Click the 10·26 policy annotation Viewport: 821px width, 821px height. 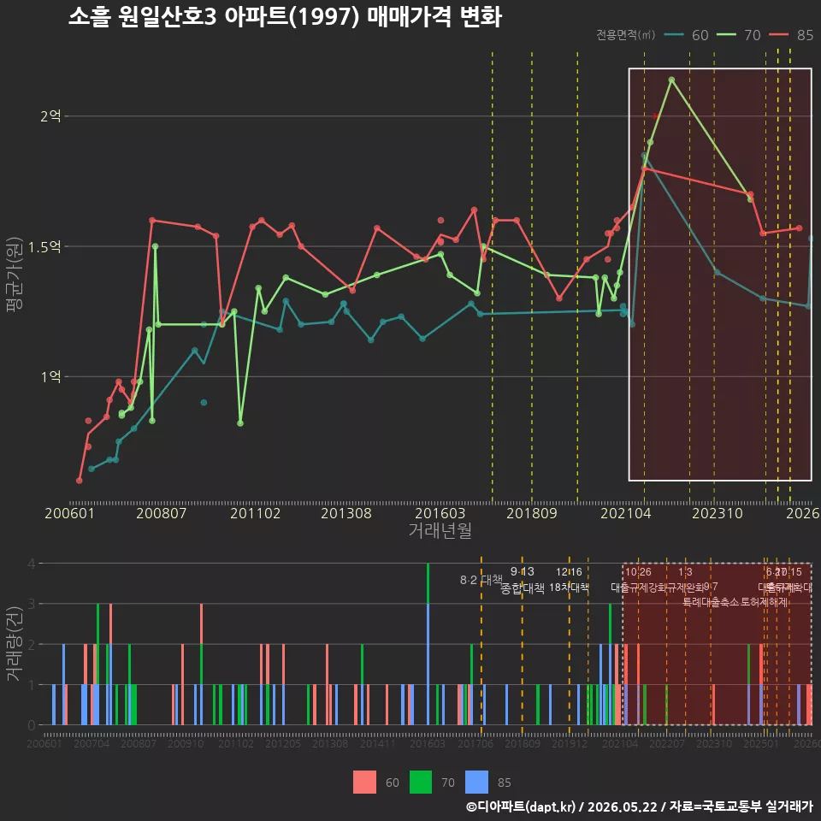coord(638,572)
